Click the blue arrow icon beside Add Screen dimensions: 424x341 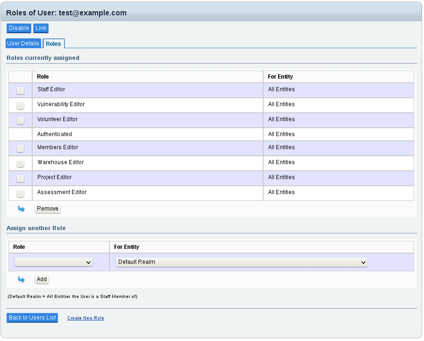[x=21, y=280]
